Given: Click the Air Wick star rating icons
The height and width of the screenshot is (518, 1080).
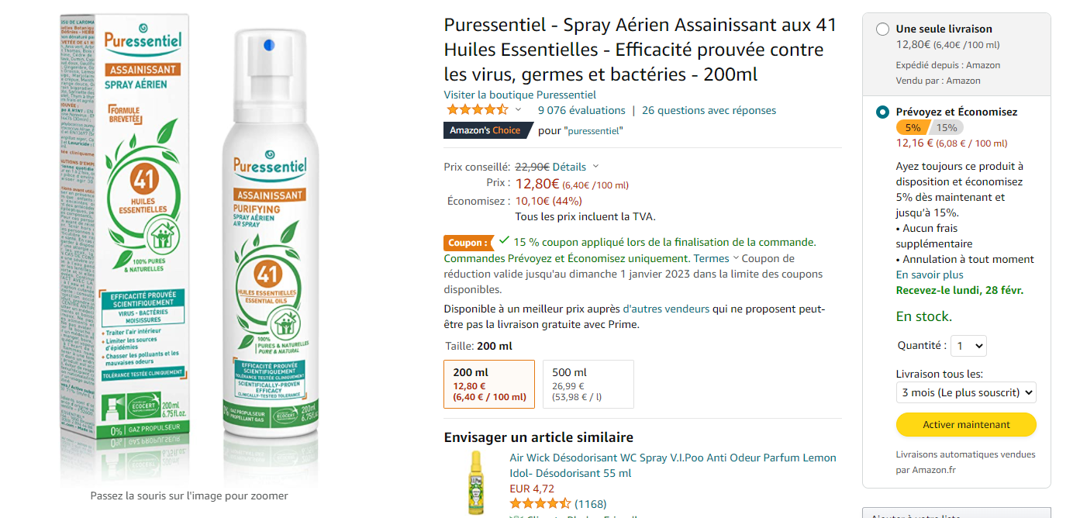Looking at the screenshot, I should point(540,504).
